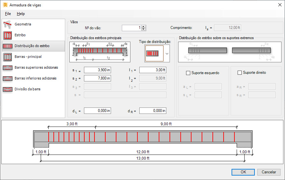Confirm with the OK button

point(243,172)
